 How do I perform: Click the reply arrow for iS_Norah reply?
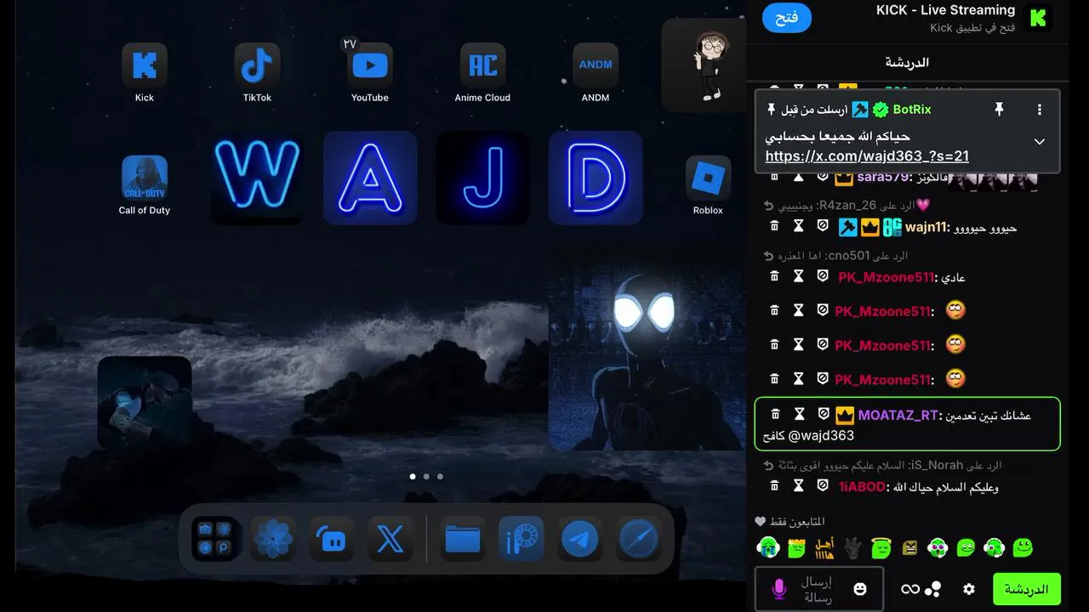click(768, 465)
